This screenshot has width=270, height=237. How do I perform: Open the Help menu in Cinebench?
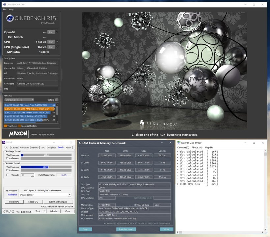[x=11, y=9]
